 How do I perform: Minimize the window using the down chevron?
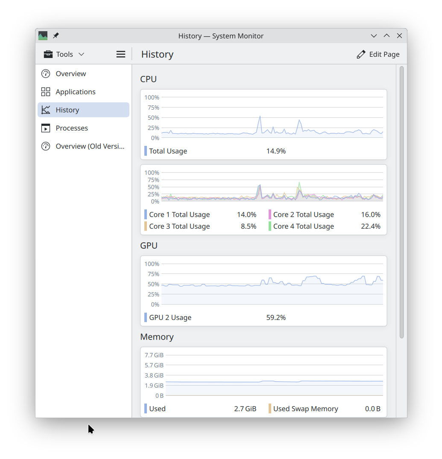coord(374,36)
